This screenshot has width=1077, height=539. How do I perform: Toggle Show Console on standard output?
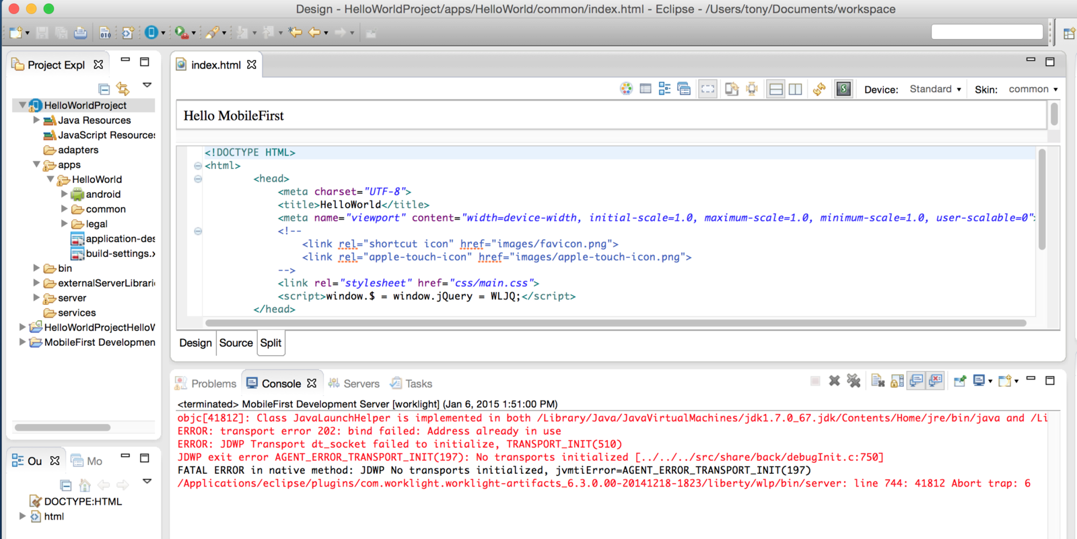point(916,381)
